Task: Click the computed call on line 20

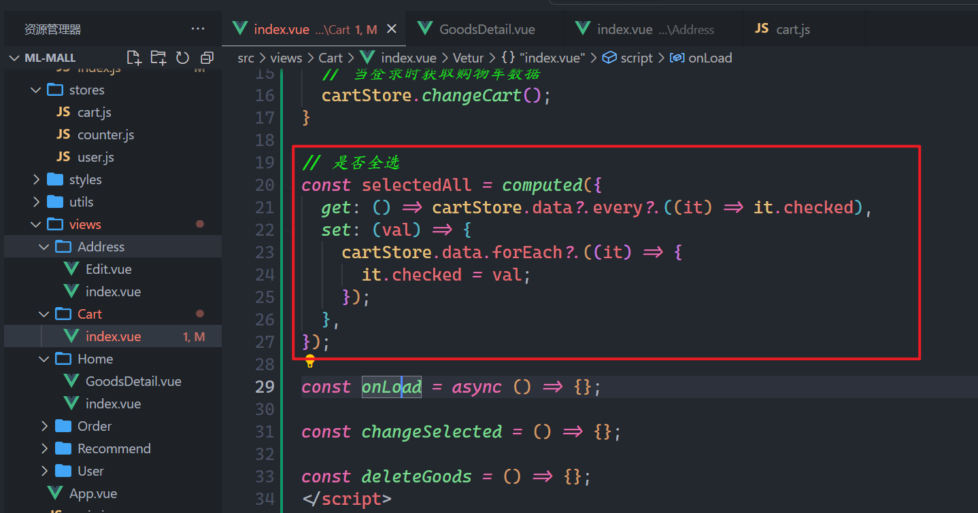Action: click(x=542, y=185)
